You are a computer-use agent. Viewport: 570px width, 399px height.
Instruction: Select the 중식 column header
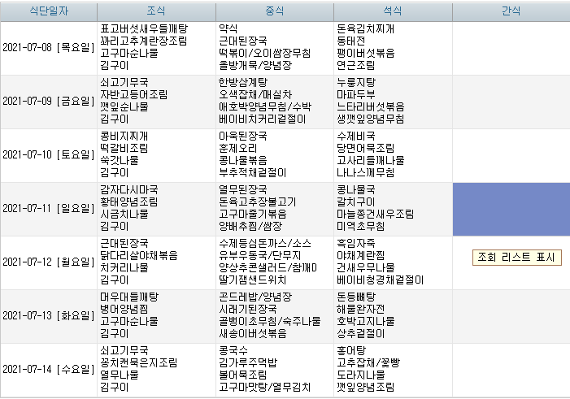click(274, 11)
